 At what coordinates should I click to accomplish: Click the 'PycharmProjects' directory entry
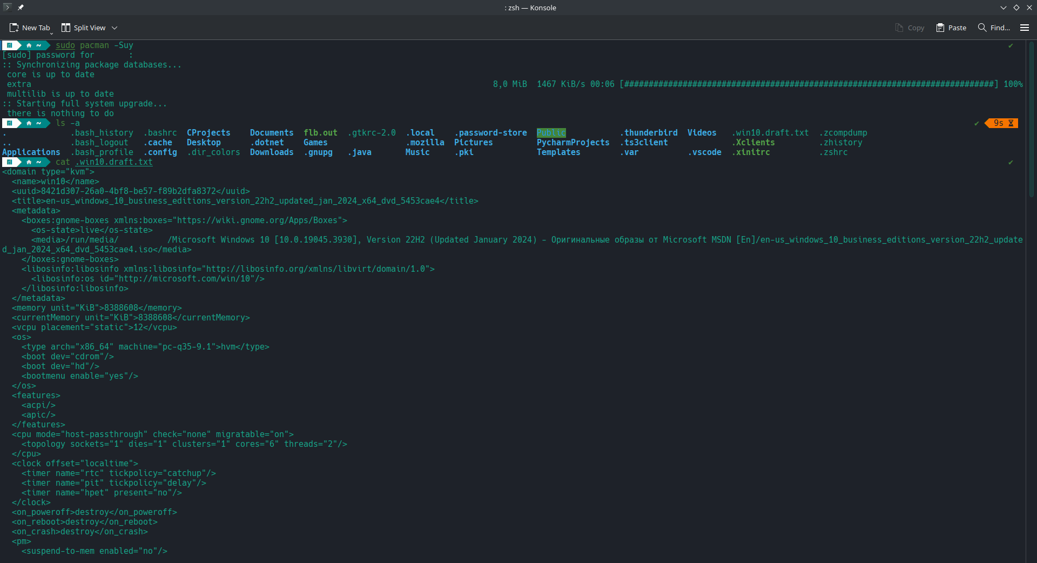[x=573, y=143]
